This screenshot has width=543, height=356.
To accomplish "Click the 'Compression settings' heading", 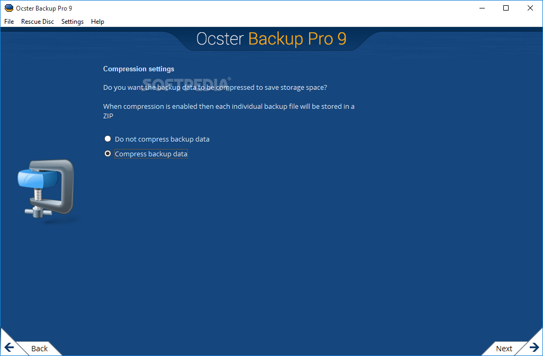I will click(x=139, y=69).
